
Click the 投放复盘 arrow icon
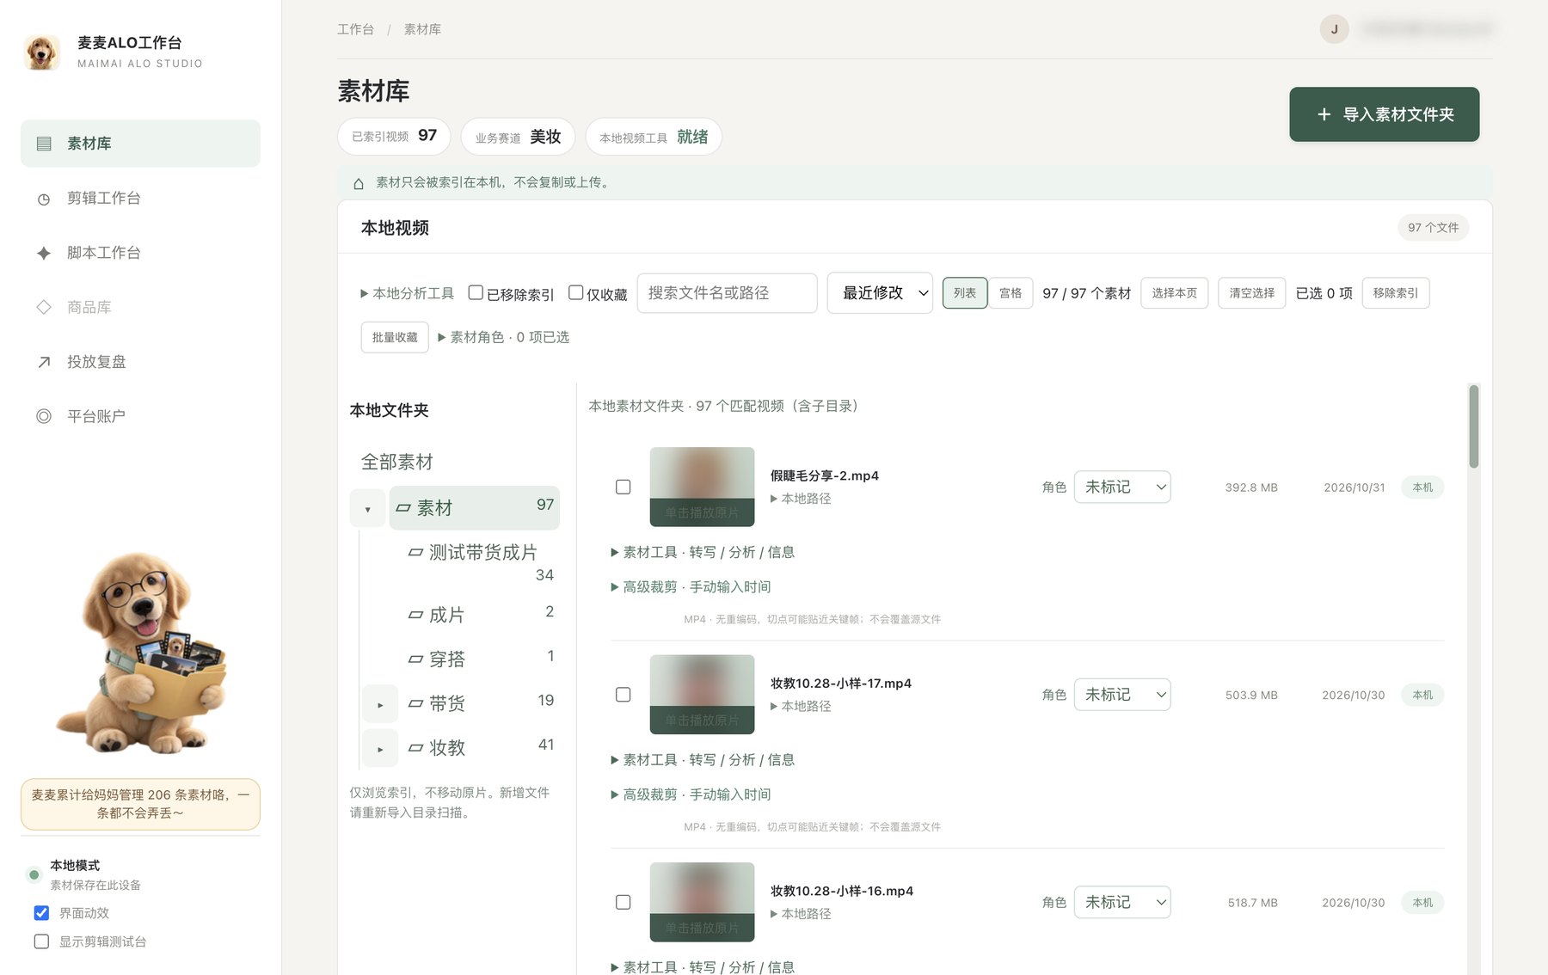[44, 362]
